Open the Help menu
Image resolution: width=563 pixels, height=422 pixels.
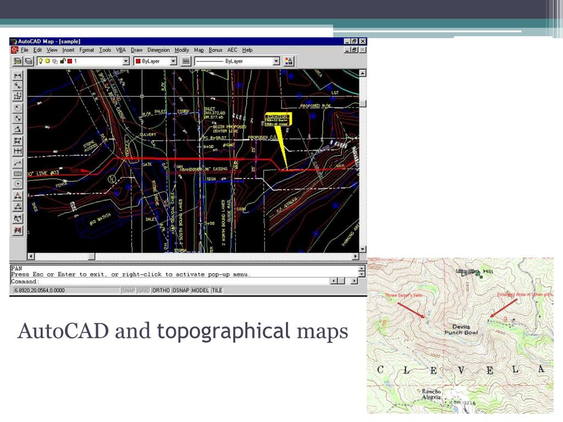(247, 50)
